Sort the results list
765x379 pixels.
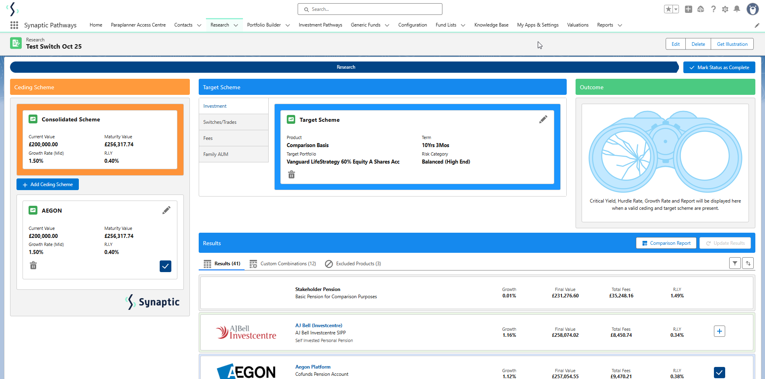[x=748, y=263]
